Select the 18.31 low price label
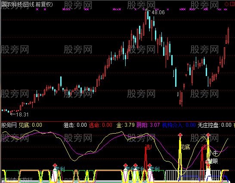 [x=22, y=115]
